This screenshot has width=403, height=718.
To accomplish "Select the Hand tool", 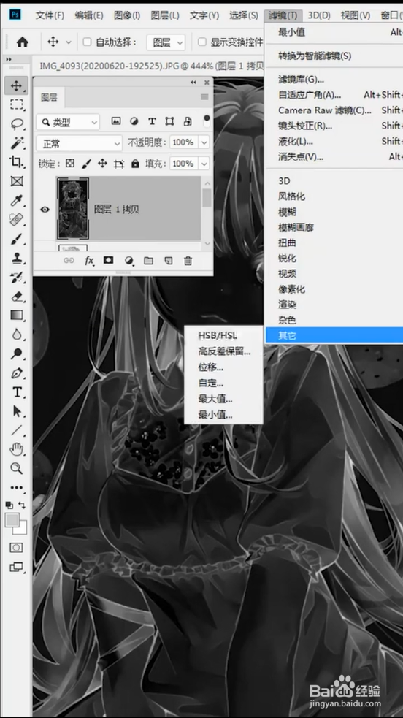I will click(x=17, y=449).
